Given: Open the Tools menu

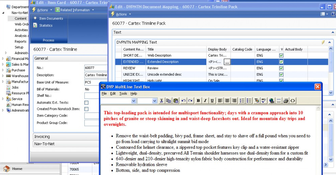Looking at the screenshot, I should pos(123,94).
